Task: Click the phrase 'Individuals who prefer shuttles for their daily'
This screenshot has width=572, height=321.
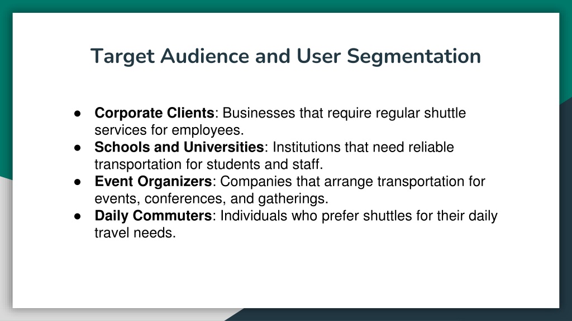Action: click(x=359, y=216)
